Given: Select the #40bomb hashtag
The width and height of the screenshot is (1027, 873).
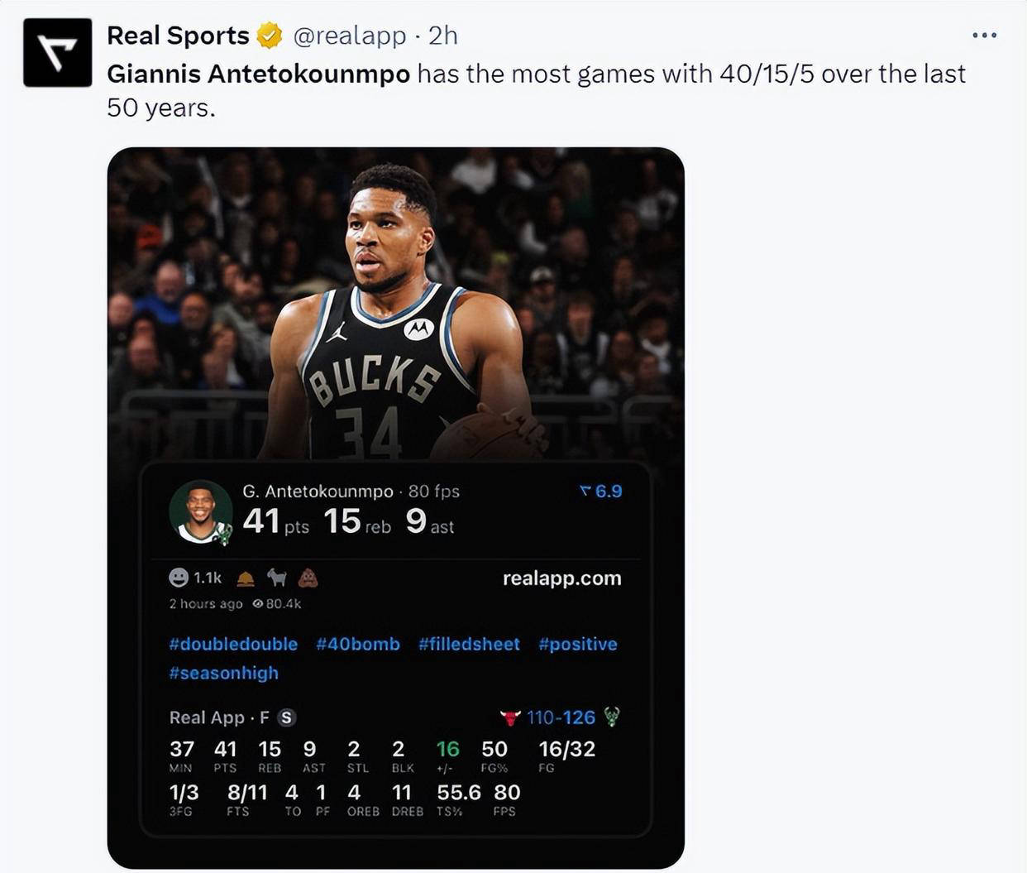Looking at the screenshot, I should (x=357, y=644).
